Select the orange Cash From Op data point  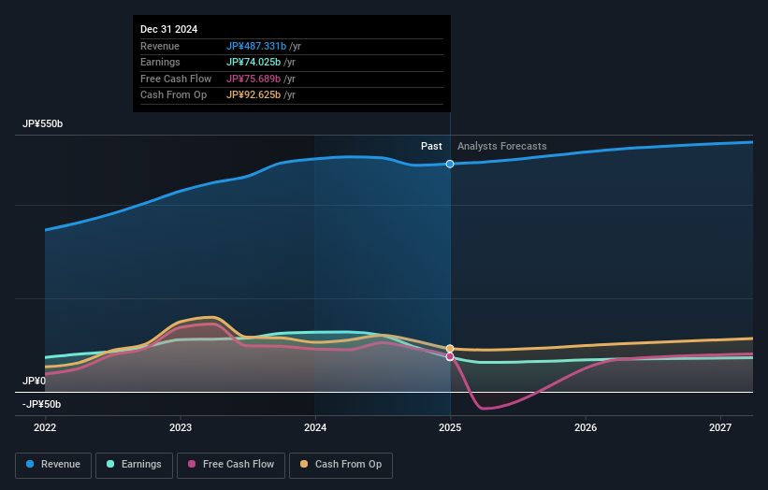point(450,349)
